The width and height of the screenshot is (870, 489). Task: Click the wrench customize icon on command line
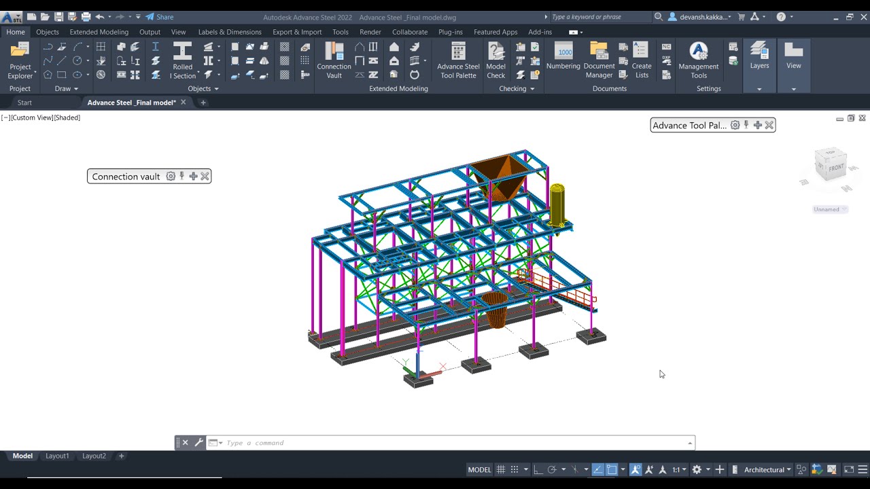(198, 443)
